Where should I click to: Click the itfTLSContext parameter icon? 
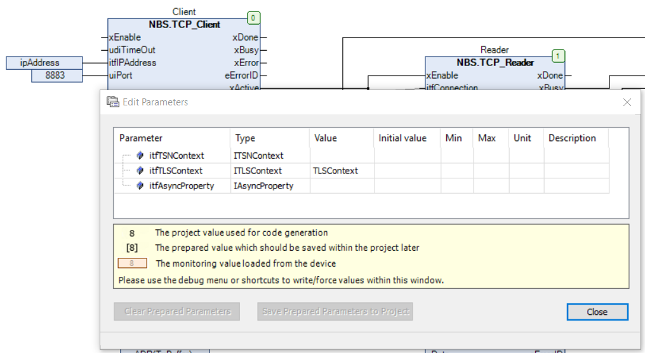coord(140,171)
